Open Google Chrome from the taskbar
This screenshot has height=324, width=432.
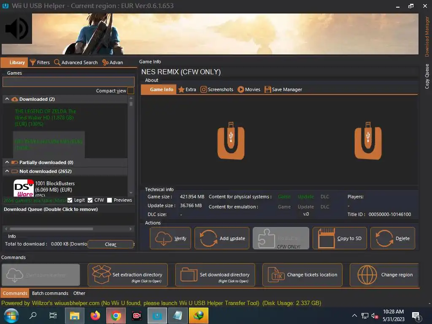click(x=116, y=316)
